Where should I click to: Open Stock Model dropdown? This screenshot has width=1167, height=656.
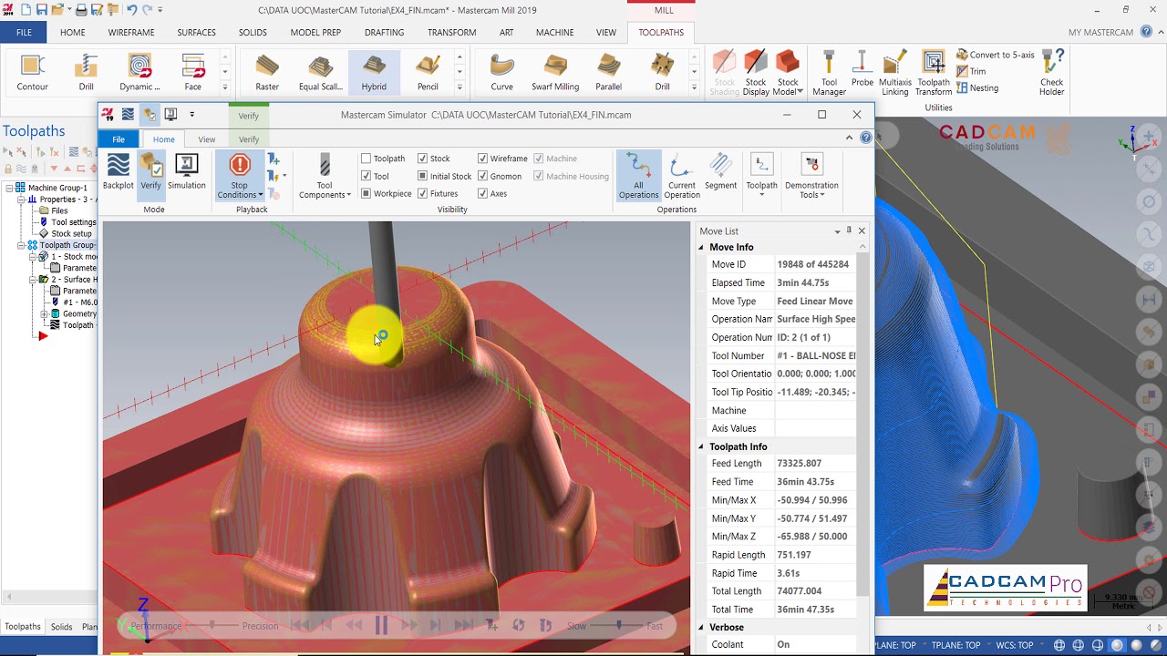pos(788,87)
